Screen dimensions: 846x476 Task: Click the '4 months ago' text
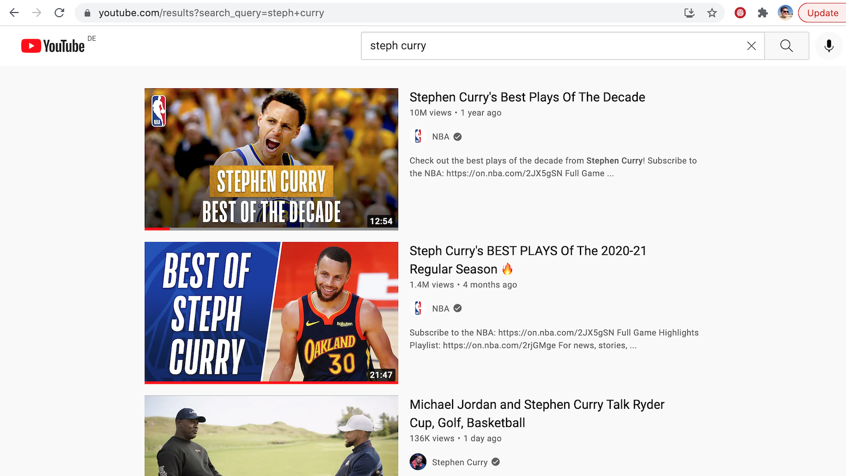490,285
